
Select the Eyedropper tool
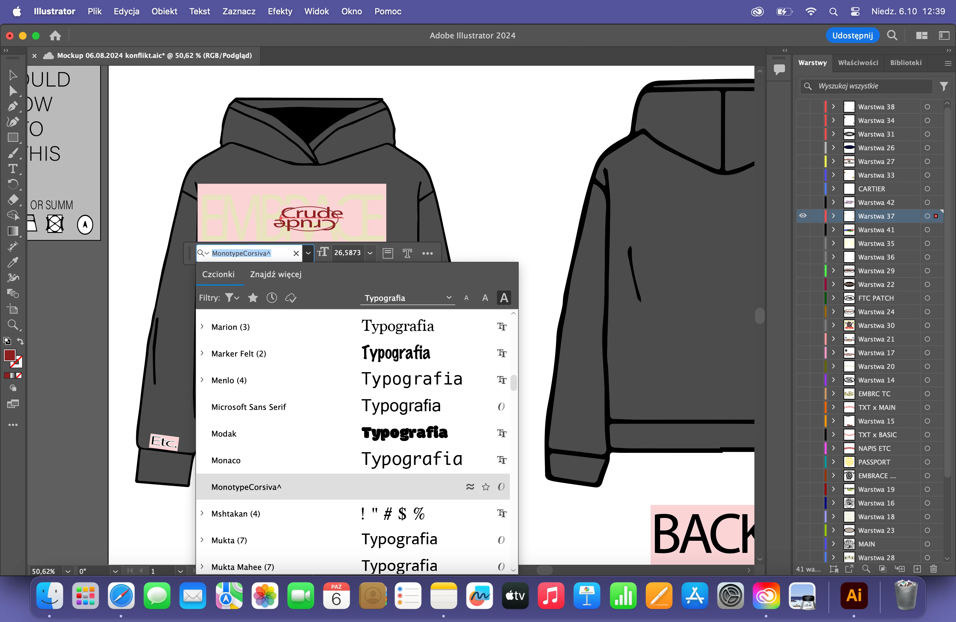tap(12, 263)
